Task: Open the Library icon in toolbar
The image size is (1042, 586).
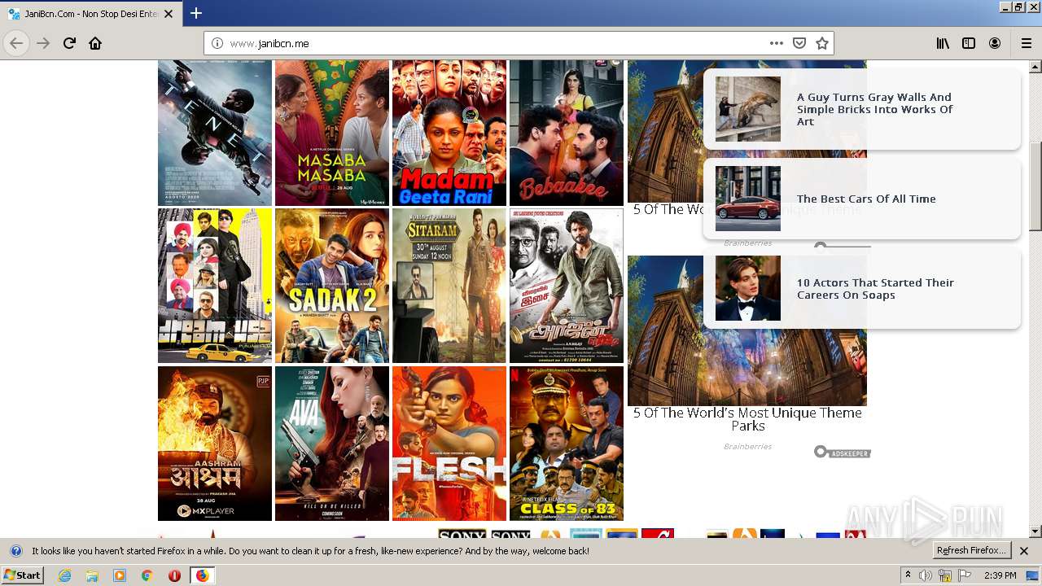Action: click(943, 43)
